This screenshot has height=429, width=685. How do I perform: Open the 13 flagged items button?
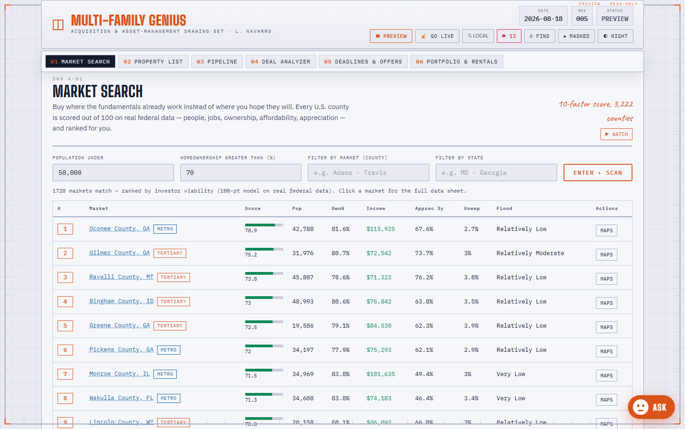pyautogui.click(x=509, y=36)
